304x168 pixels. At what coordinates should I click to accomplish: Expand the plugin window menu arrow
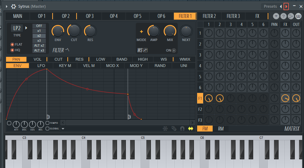(7, 6)
